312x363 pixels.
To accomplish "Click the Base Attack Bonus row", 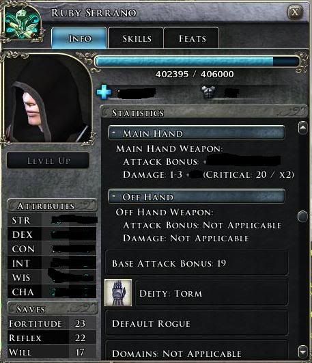I will click(197, 263).
